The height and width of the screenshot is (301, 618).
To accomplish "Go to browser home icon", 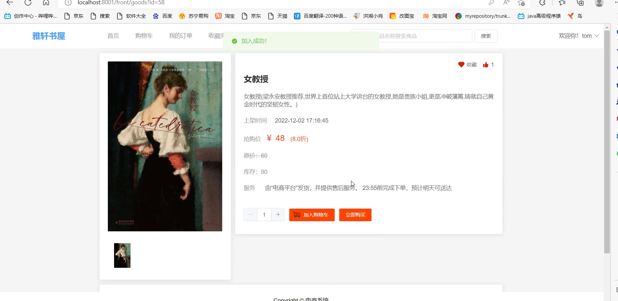I will click(x=46, y=3).
